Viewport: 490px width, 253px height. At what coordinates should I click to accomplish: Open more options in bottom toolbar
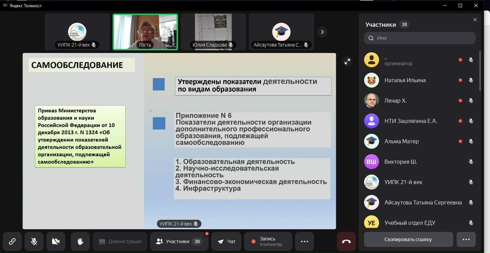coord(304,242)
